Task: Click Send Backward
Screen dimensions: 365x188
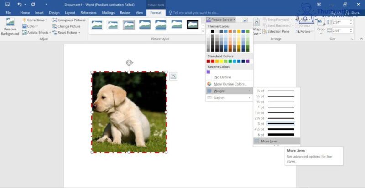Action: [276, 25]
